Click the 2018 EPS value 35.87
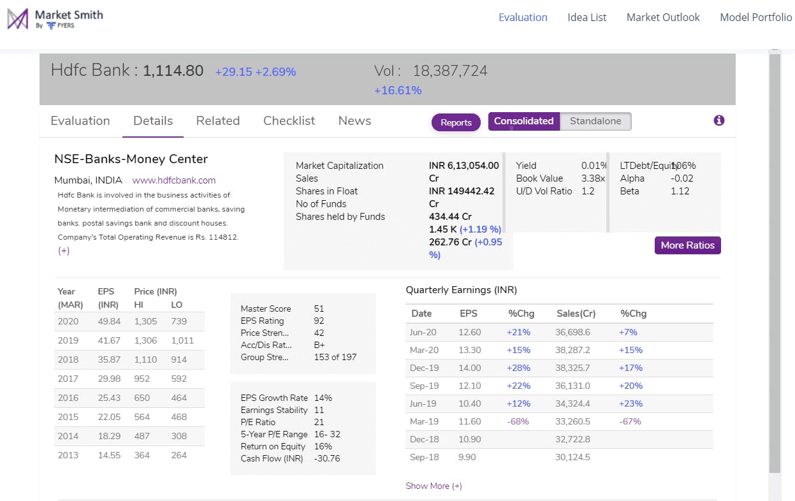This screenshot has width=795, height=501. tap(109, 359)
